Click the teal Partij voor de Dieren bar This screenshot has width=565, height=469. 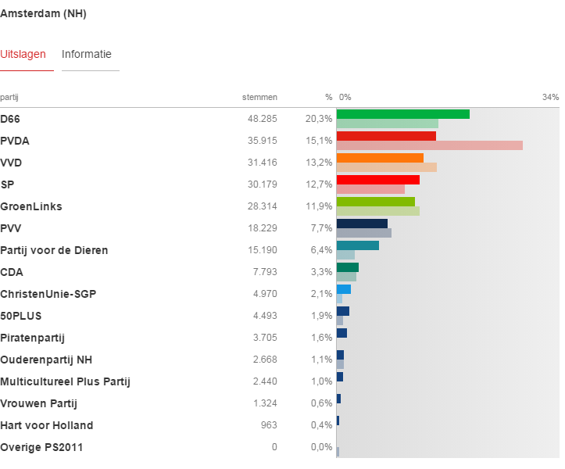tap(358, 245)
